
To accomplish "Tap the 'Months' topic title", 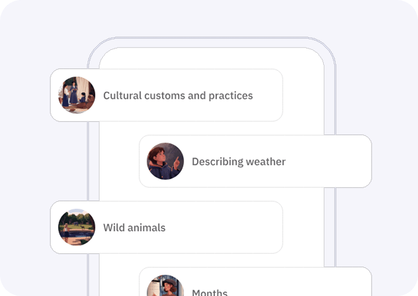I will 209,292.
